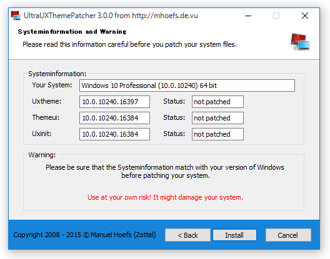Select the Your System text field
The height and width of the screenshot is (259, 330).
pos(187,86)
